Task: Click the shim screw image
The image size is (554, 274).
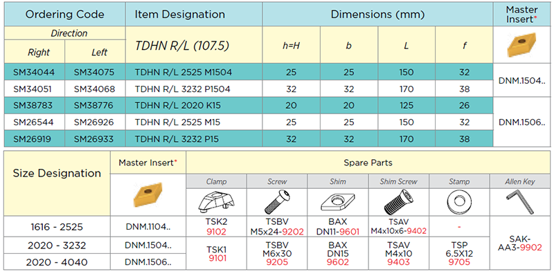Action: [x=399, y=202]
